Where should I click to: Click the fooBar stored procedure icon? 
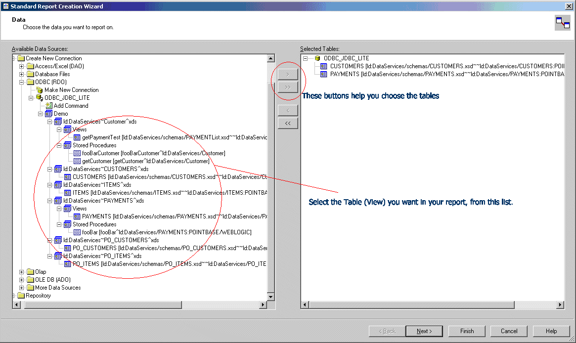tap(77, 232)
